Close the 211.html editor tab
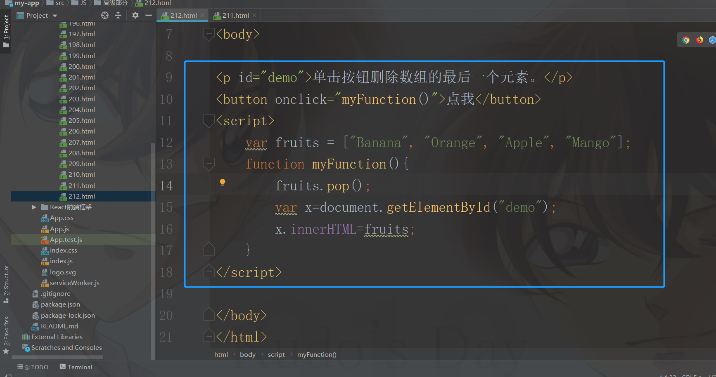716x377 pixels. click(254, 15)
